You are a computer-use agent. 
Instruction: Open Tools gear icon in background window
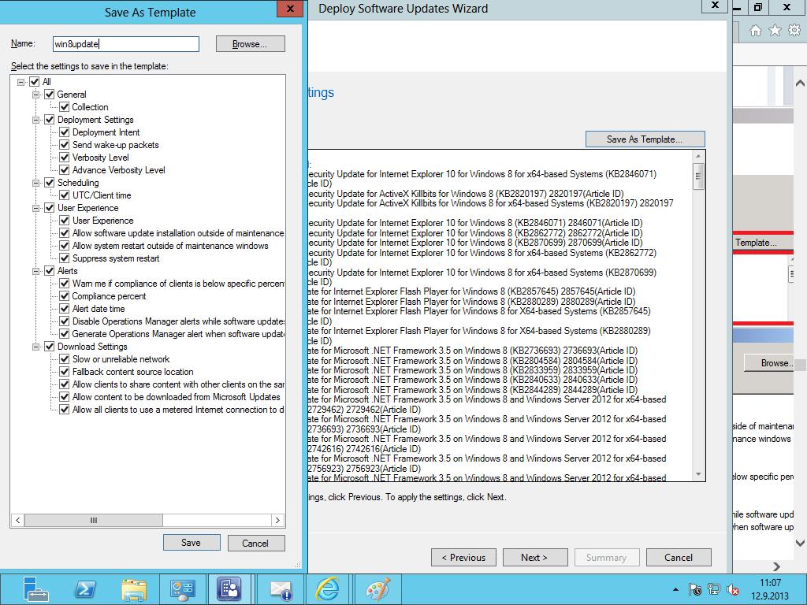(794, 31)
